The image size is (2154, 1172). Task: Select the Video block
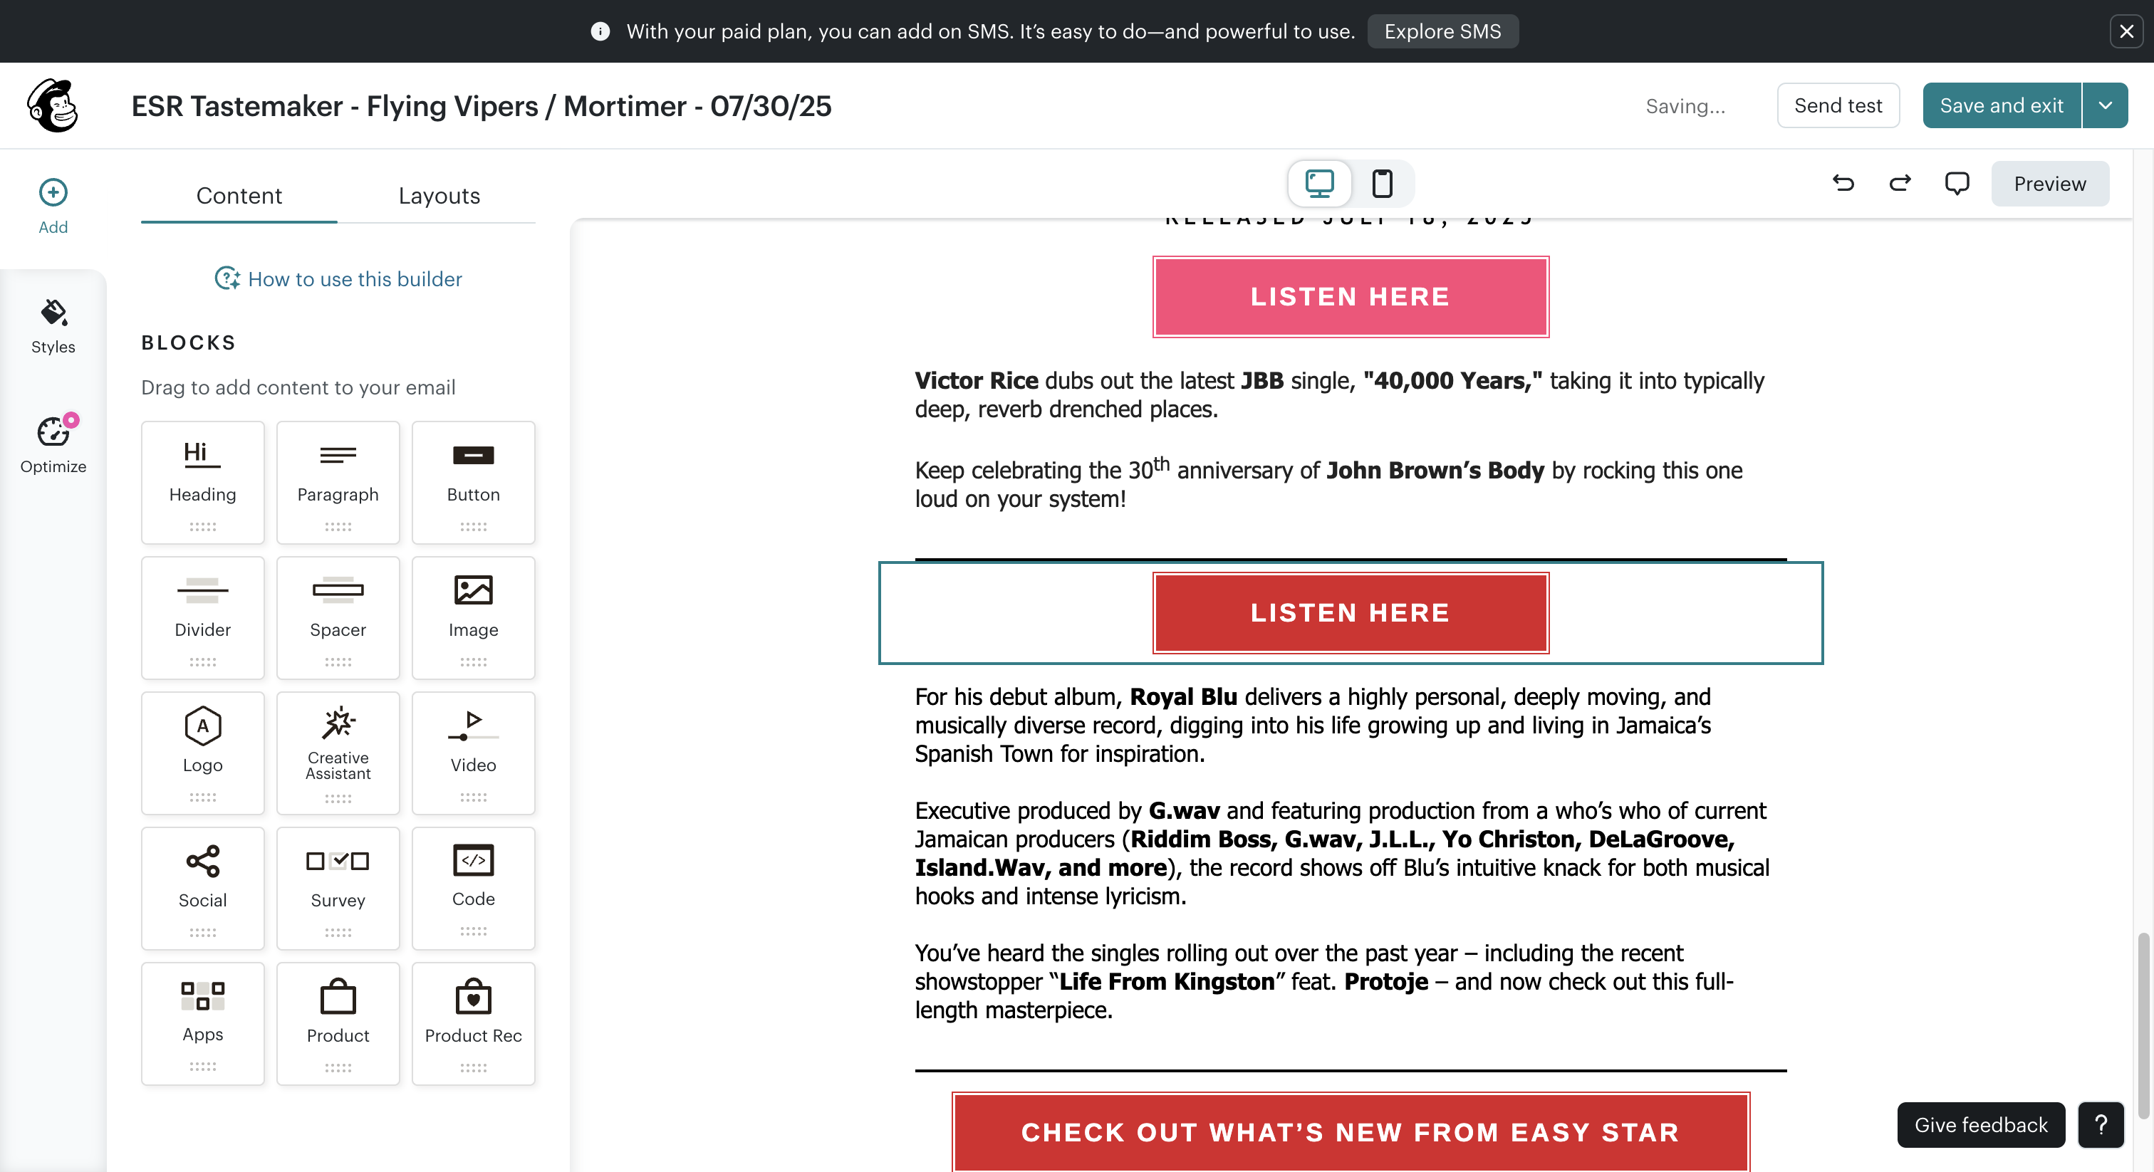pyautogui.click(x=473, y=753)
